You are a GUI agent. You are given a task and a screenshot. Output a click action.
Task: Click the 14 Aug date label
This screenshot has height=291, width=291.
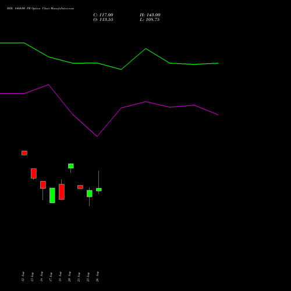tap(41, 276)
